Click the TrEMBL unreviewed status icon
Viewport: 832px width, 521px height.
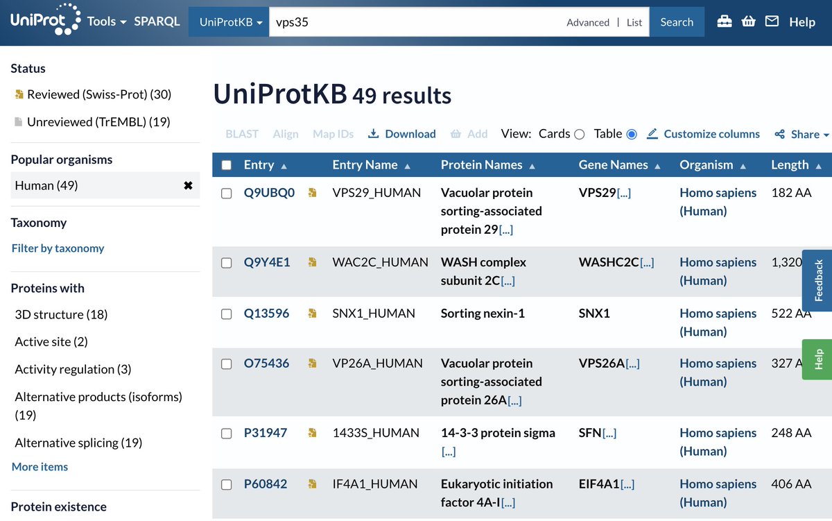(19, 122)
